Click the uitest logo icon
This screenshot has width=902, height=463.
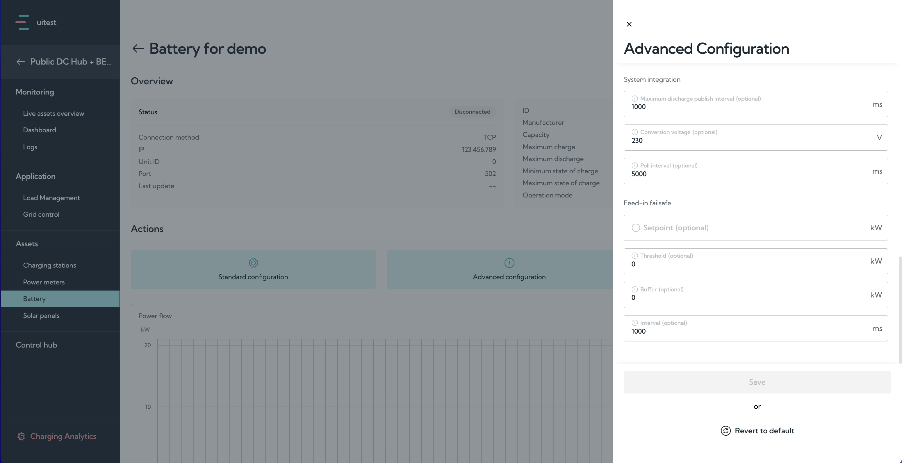click(22, 22)
